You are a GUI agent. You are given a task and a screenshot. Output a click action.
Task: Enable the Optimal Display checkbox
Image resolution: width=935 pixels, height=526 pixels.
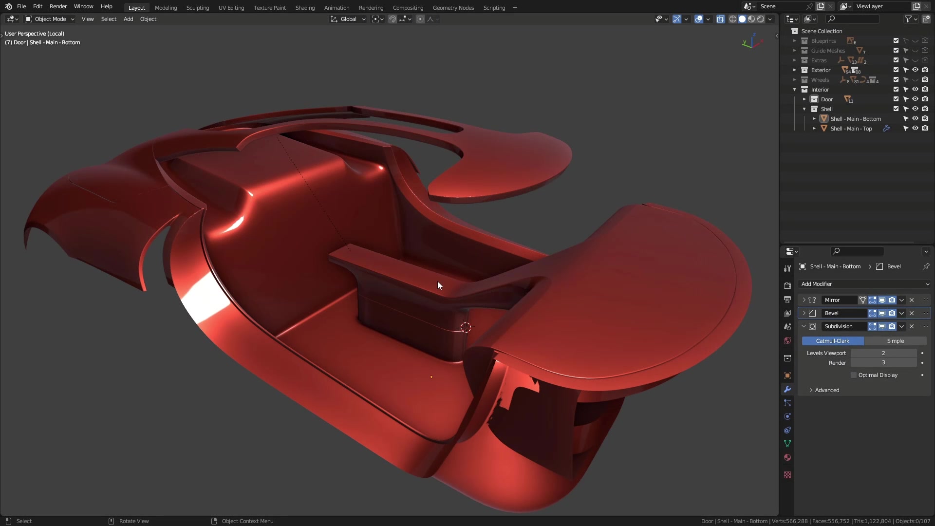(854, 375)
